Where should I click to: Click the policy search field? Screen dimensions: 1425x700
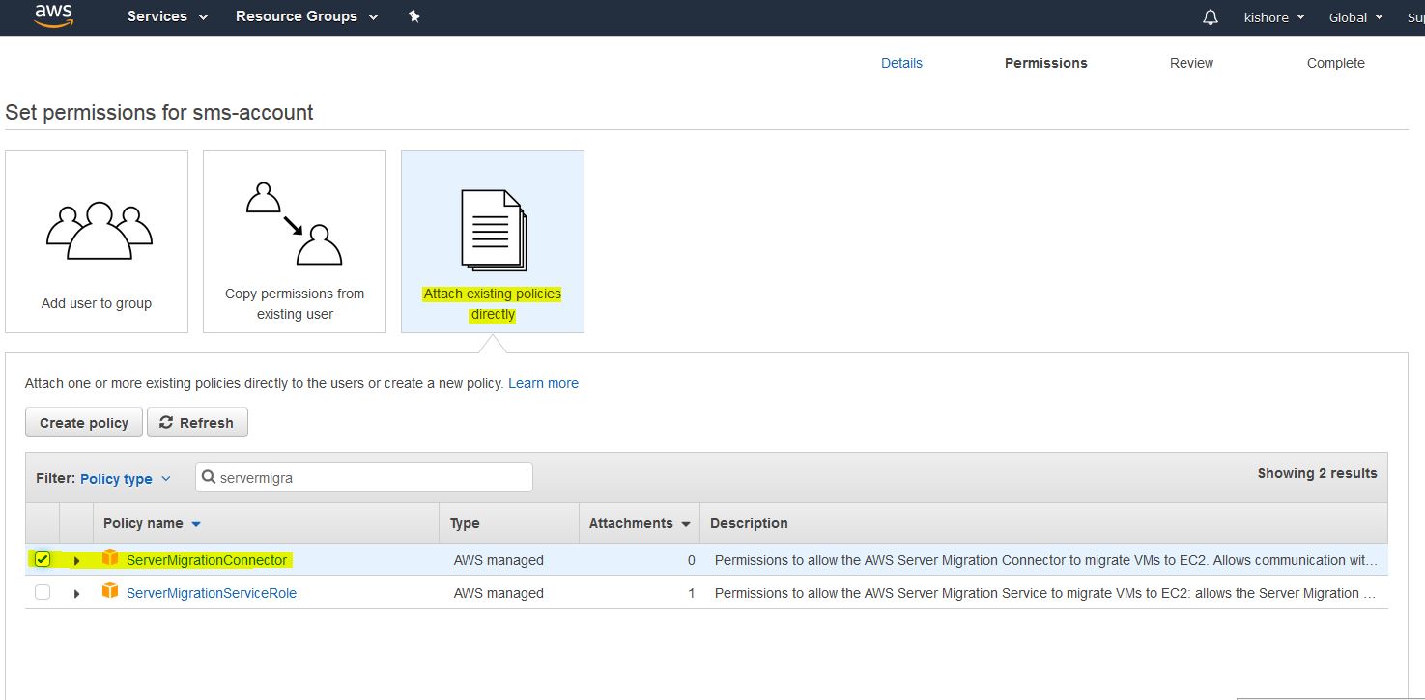(372, 477)
